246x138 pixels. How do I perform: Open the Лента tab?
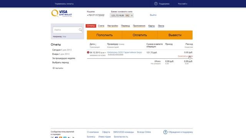click(x=161, y=26)
